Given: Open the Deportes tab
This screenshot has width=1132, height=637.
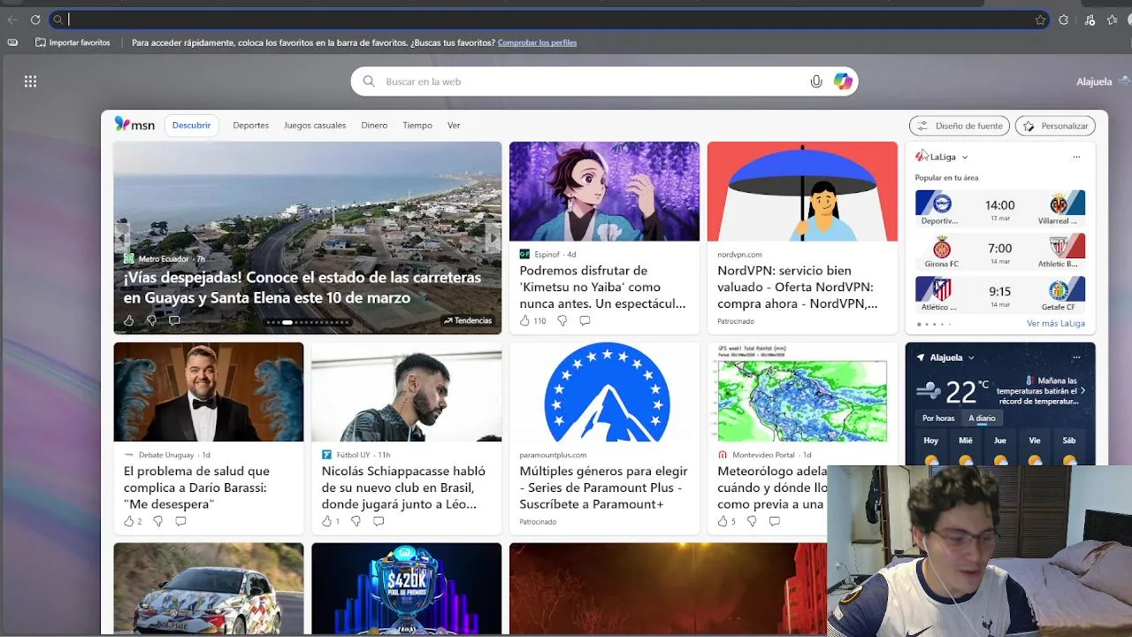Looking at the screenshot, I should tap(250, 126).
